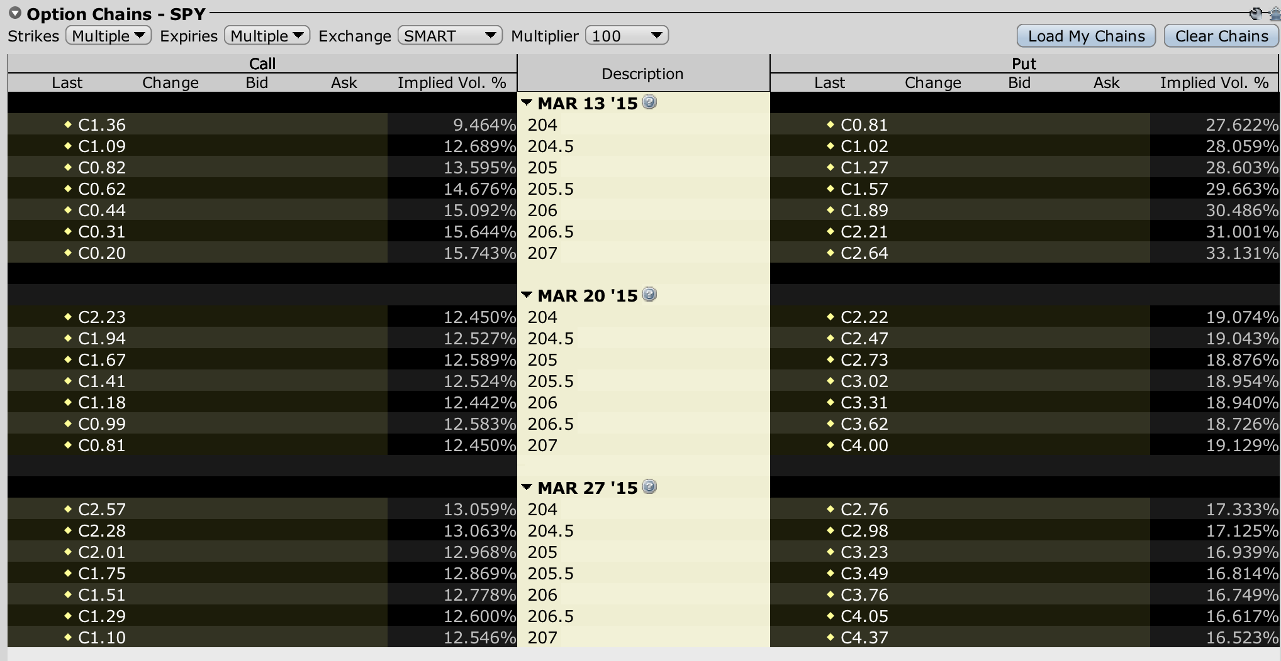Click the Load My Chains button

[x=1086, y=36]
